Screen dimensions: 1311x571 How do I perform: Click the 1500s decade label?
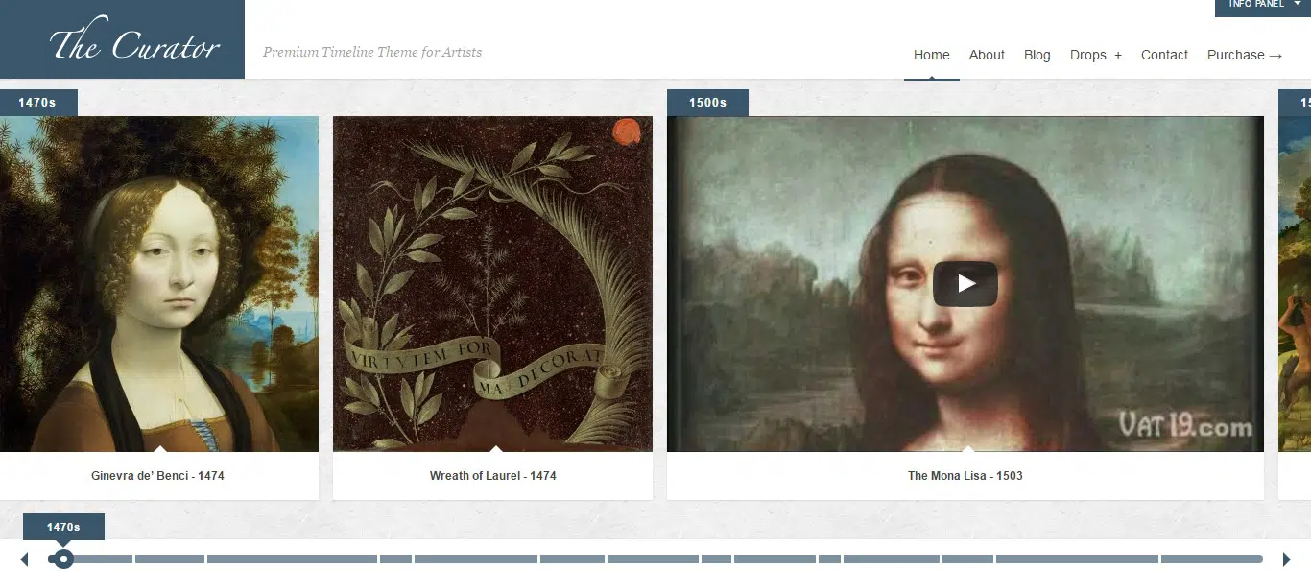point(707,103)
